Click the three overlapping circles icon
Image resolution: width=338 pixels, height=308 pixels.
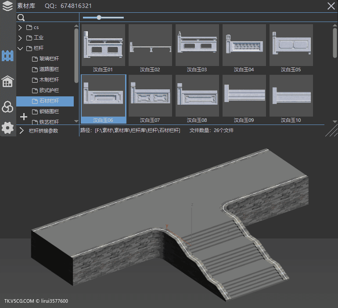tap(7, 106)
